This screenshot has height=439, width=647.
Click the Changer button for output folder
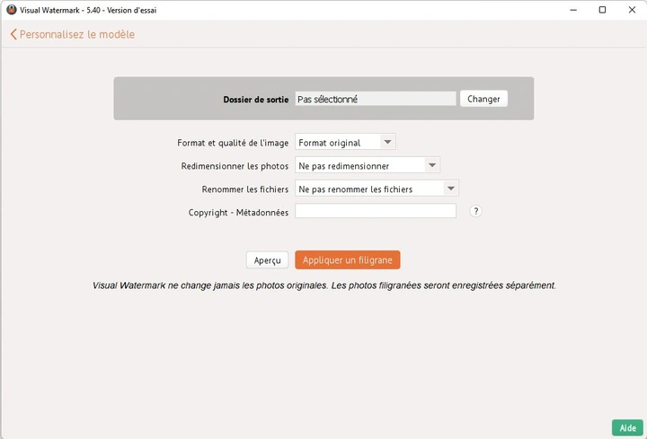point(483,99)
